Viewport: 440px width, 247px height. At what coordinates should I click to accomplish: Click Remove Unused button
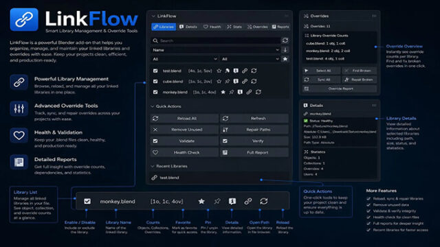[x=184, y=130]
